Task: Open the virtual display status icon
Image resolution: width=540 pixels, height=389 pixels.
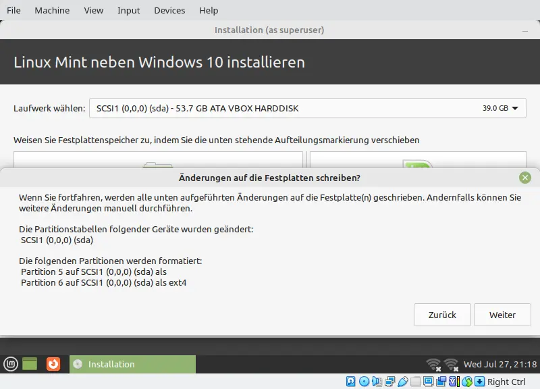Action: [429, 382]
